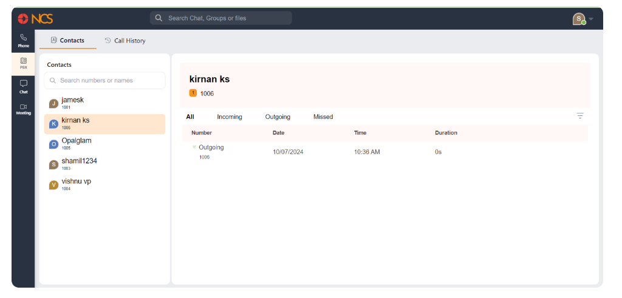Click orange extension badge beside 1006
The height and width of the screenshot is (298, 622).
(x=193, y=93)
